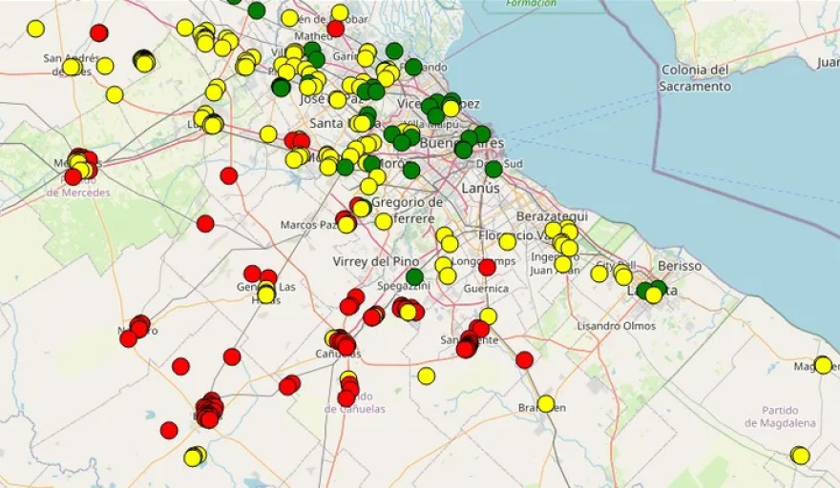Select the red marker above Guernica
This screenshot has width=840, height=488.
(x=487, y=267)
